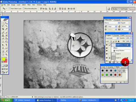The image size is (136, 102).
Task: Hide Layer 3 using eye icon
Action: [x=107, y=58]
